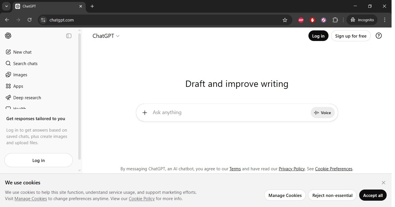Open the purple circular extension icon

pyautogui.click(x=324, y=20)
